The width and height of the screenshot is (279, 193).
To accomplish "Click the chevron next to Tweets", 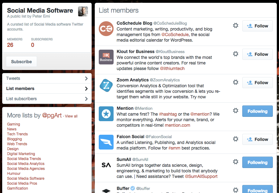I will [86, 78].
